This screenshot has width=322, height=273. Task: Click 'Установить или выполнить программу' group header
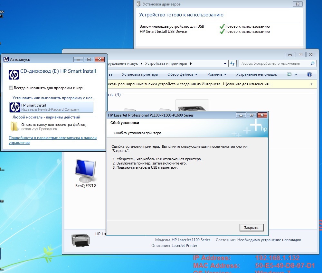coord(54,98)
